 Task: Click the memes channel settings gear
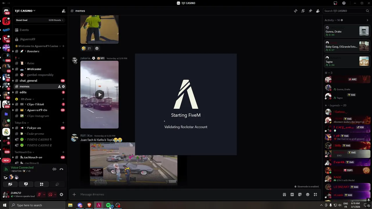(x=63, y=87)
